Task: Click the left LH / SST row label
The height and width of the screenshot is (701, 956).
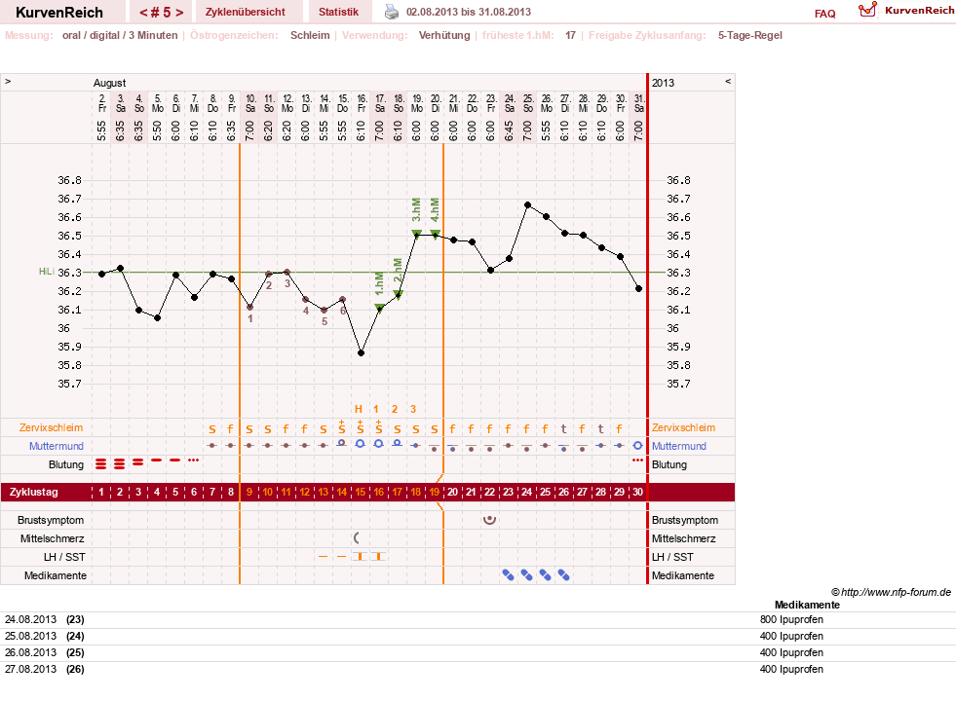Action: tap(64, 557)
